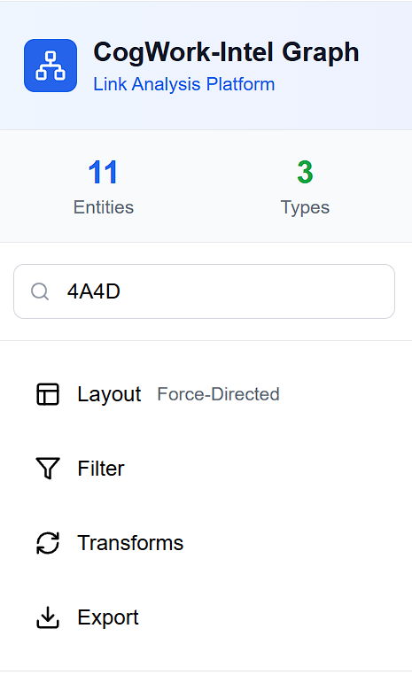The image size is (412, 675).
Task: Open the Export menu item
Action: coord(204,617)
